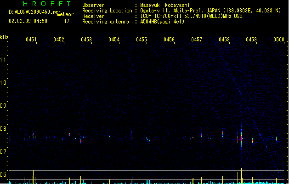Click the 0.8 frequency axis label
The width and height of the screenshot is (289, 184).
coord(4,129)
